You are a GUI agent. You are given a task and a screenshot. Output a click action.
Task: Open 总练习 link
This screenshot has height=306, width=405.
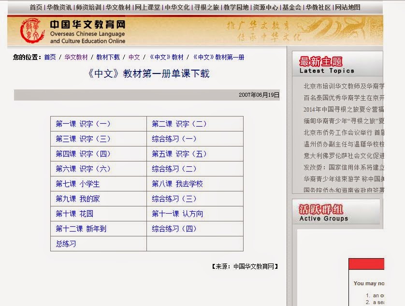pos(66,244)
